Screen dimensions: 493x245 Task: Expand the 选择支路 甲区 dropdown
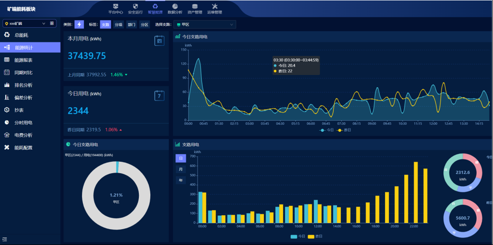(x=205, y=24)
